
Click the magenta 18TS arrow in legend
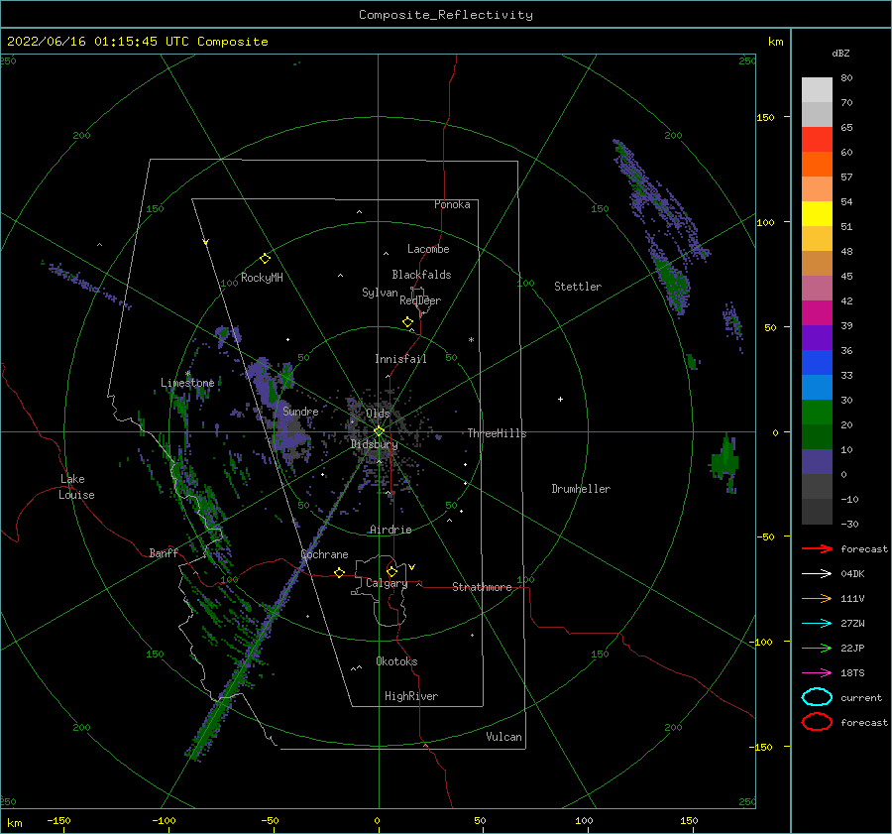[817, 673]
